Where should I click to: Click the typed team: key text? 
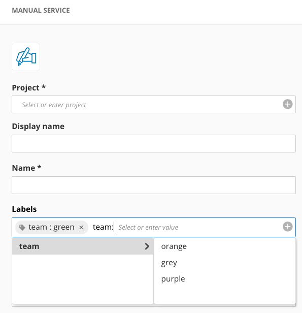(103, 227)
